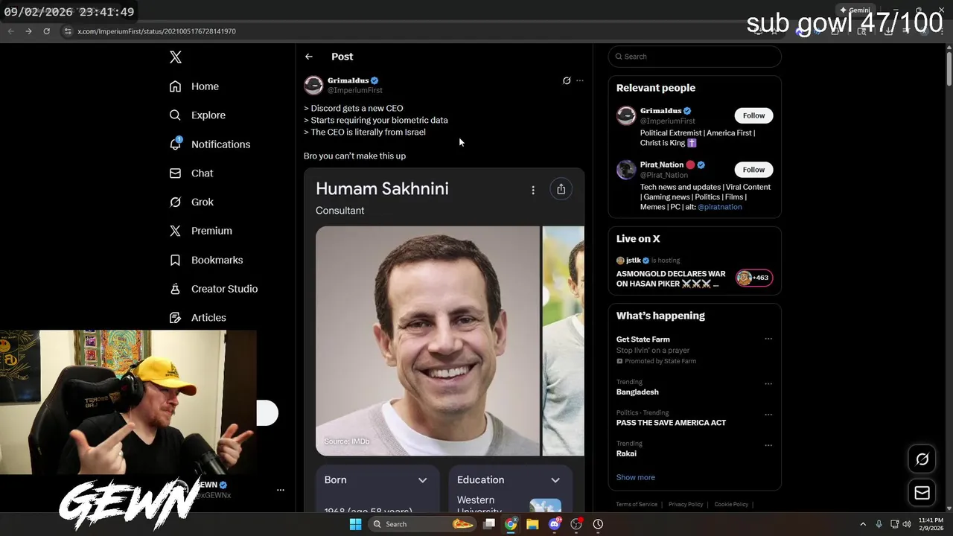Viewport: 953px width, 536px height.
Task: Click the Grok icon on the post header
Action: 567,80
